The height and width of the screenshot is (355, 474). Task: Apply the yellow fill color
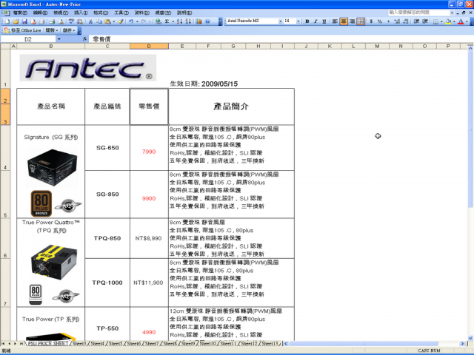[448, 21]
